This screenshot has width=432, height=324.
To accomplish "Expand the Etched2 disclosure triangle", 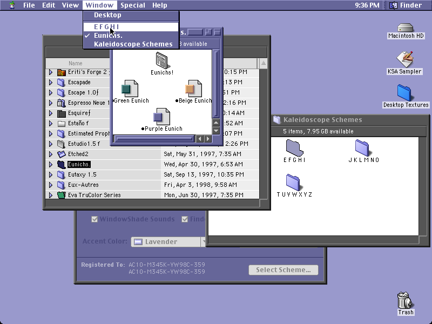I will pos(51,154).
